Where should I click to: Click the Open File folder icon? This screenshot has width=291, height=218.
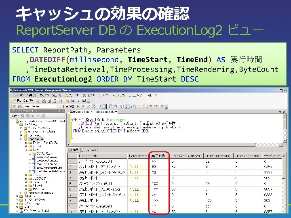(x=67, y=101)
